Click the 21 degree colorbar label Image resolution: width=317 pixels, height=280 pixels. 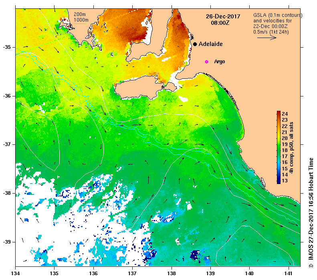click(x=285, y=132)
